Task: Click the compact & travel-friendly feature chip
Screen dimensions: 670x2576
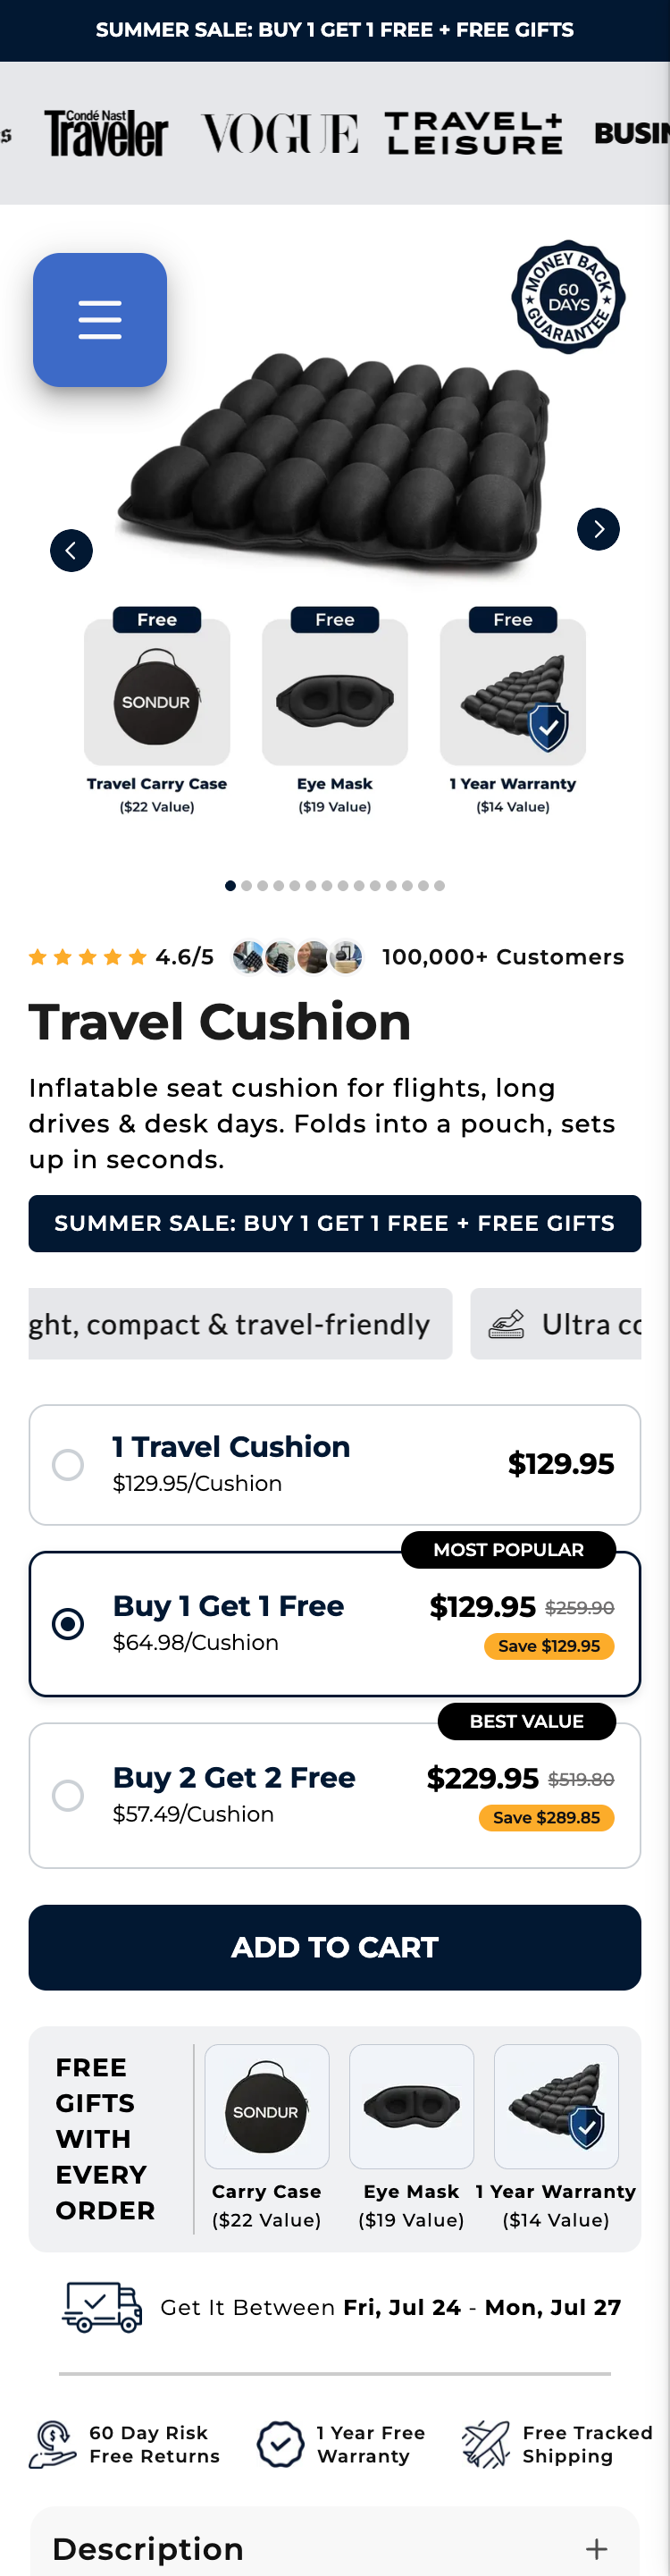Action: coord(240,1324)
